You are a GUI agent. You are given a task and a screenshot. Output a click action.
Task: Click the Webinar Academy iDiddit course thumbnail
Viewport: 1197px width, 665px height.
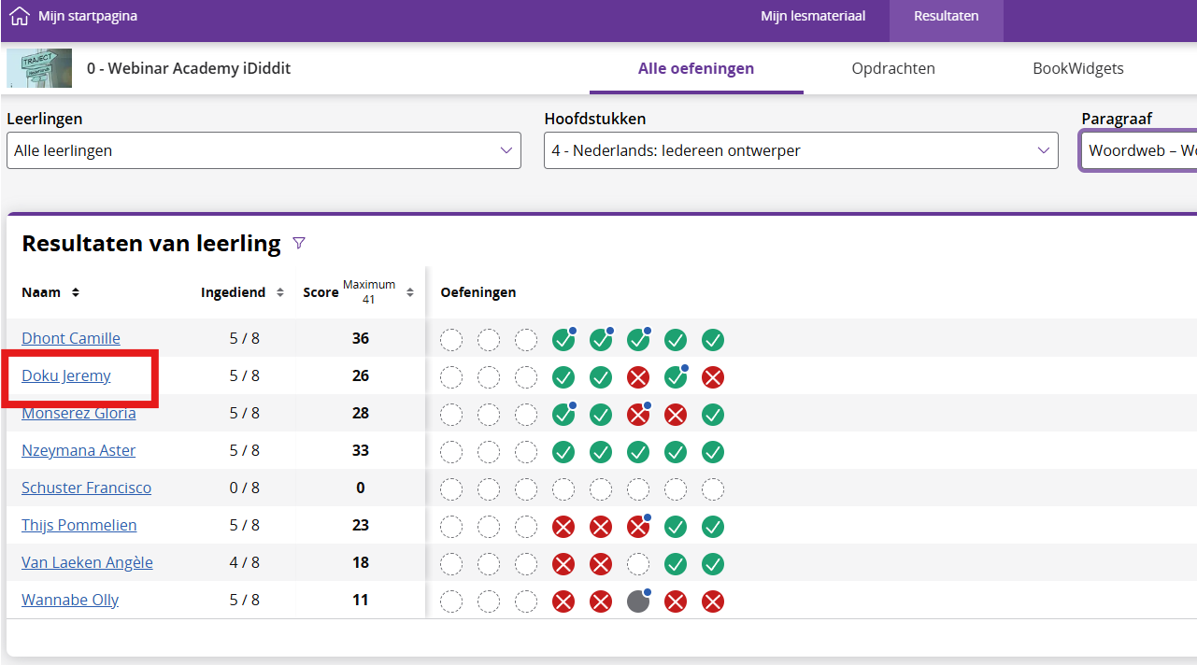pos(39,68)
